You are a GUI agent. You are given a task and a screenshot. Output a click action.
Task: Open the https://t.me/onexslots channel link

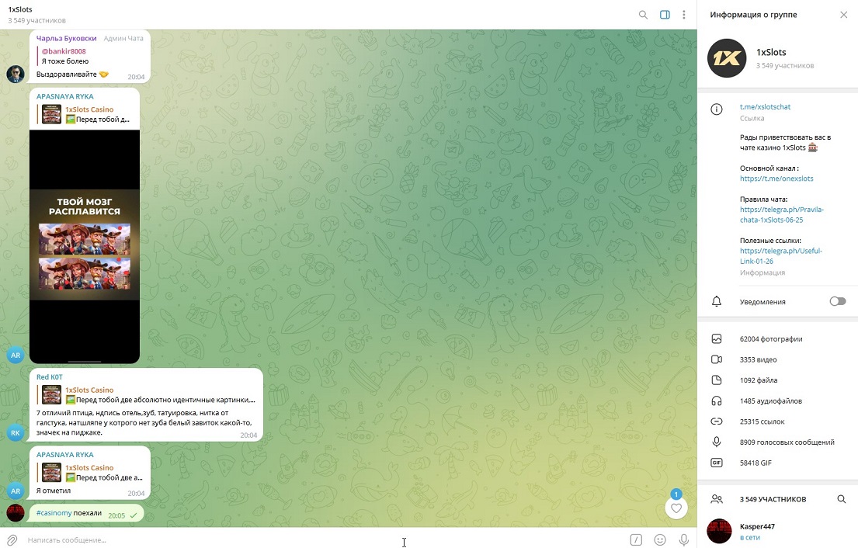point(776,179)
